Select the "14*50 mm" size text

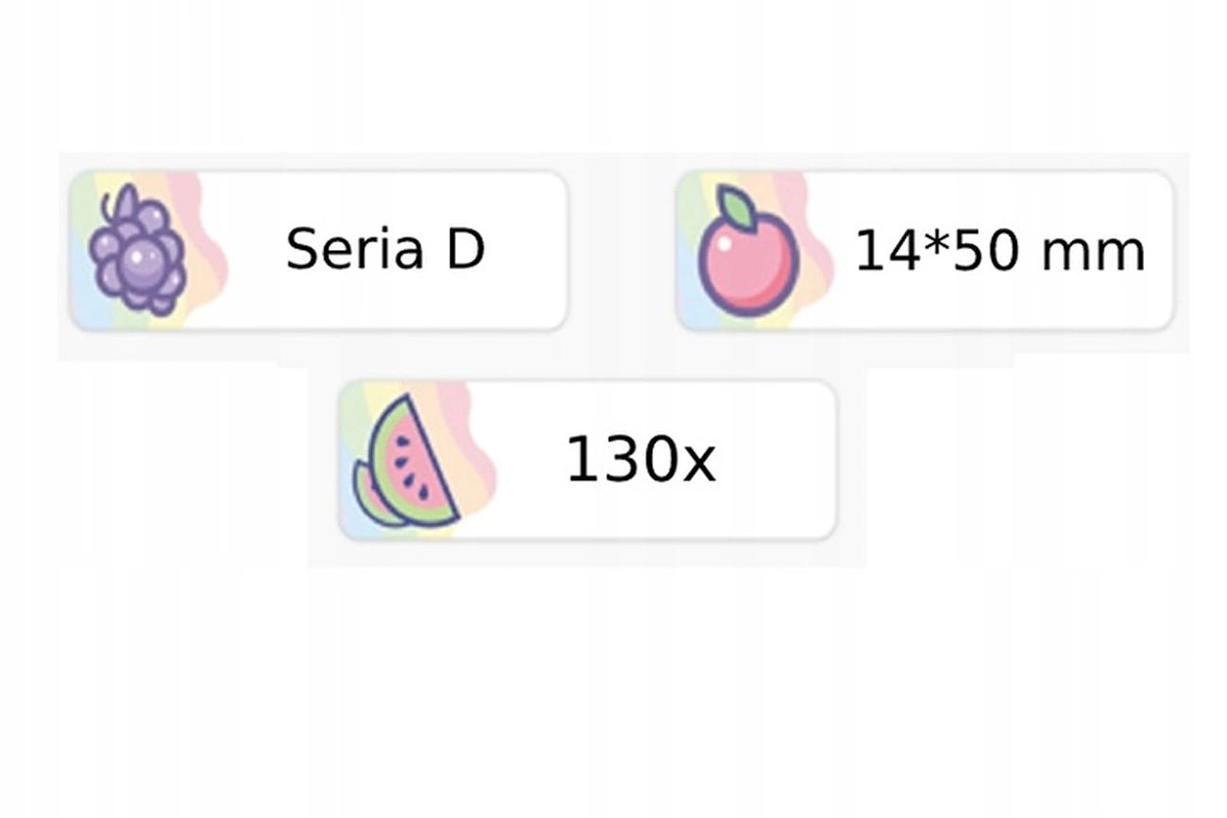[x=999, y=252]
